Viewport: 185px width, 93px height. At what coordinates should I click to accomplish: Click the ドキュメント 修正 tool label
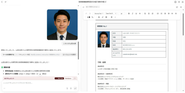point(24,55)
